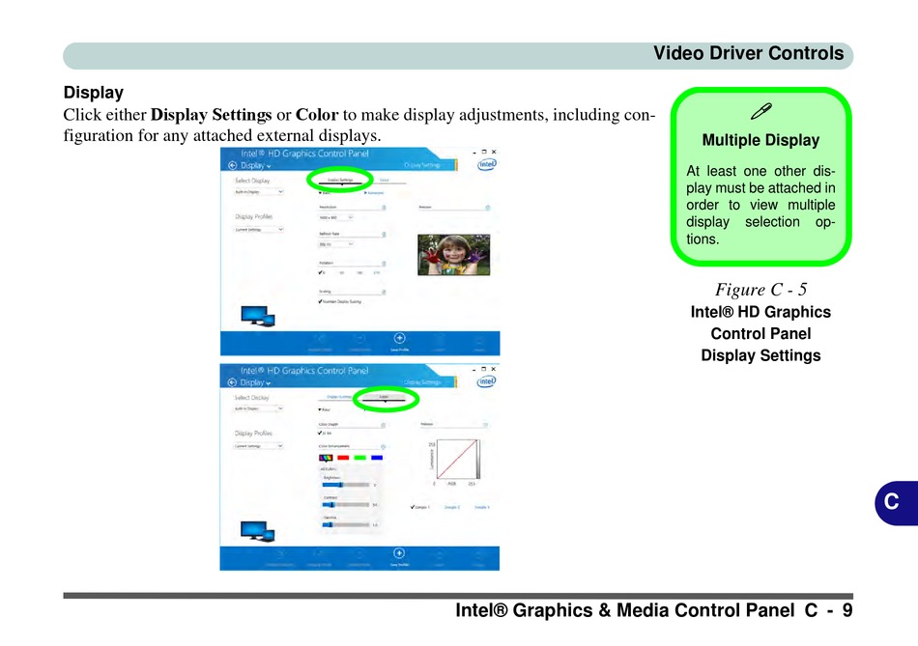This screenshot has height=646, width=918.
Task: Click the Refresh Rate help icon
Action: point(384,234)
